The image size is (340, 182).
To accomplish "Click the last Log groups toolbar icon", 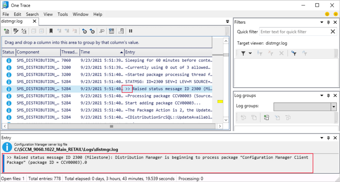I will 288,118.
